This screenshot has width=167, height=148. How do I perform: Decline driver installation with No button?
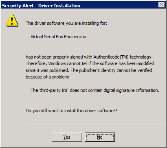100,137
